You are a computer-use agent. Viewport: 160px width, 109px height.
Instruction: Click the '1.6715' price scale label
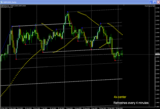(x=158, y=24)
